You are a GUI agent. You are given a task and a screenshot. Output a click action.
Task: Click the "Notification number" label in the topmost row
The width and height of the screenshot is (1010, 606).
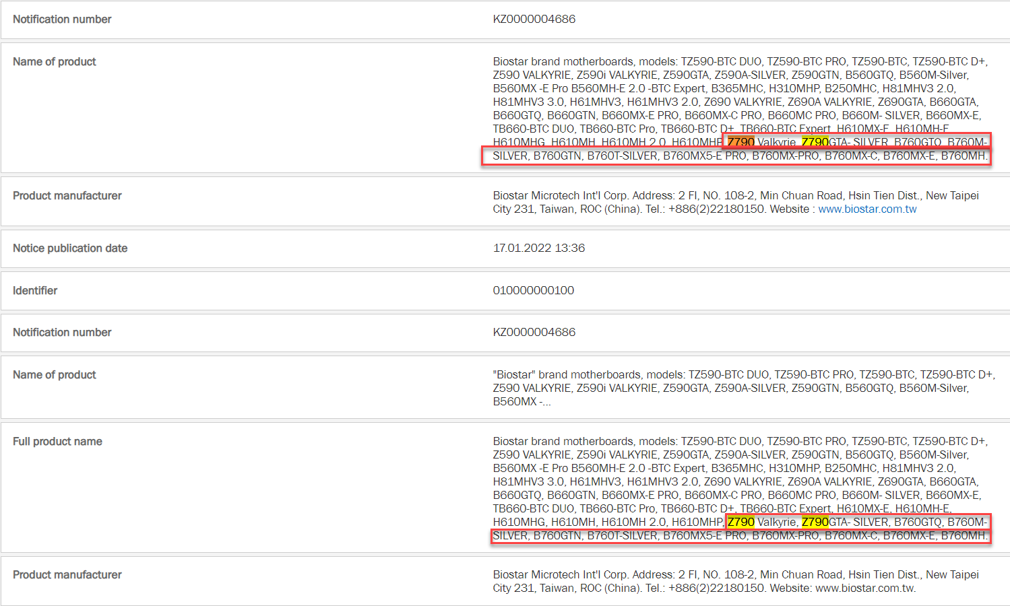pos(62,19)
